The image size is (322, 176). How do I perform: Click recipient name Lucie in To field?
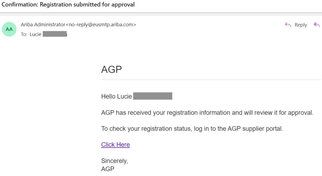tap(36, 34)
